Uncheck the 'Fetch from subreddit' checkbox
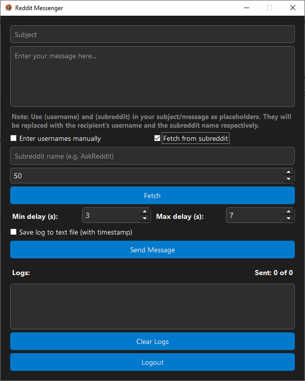305x381 pixels. [157, 138]
